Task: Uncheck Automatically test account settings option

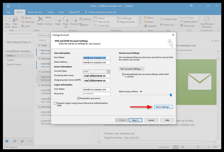Action: pyautogui.click(x=123, y=75)
